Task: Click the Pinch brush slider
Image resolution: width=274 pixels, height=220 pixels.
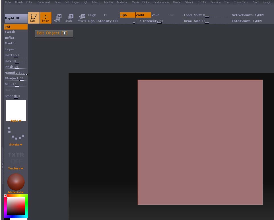Action: pos(16,67)
